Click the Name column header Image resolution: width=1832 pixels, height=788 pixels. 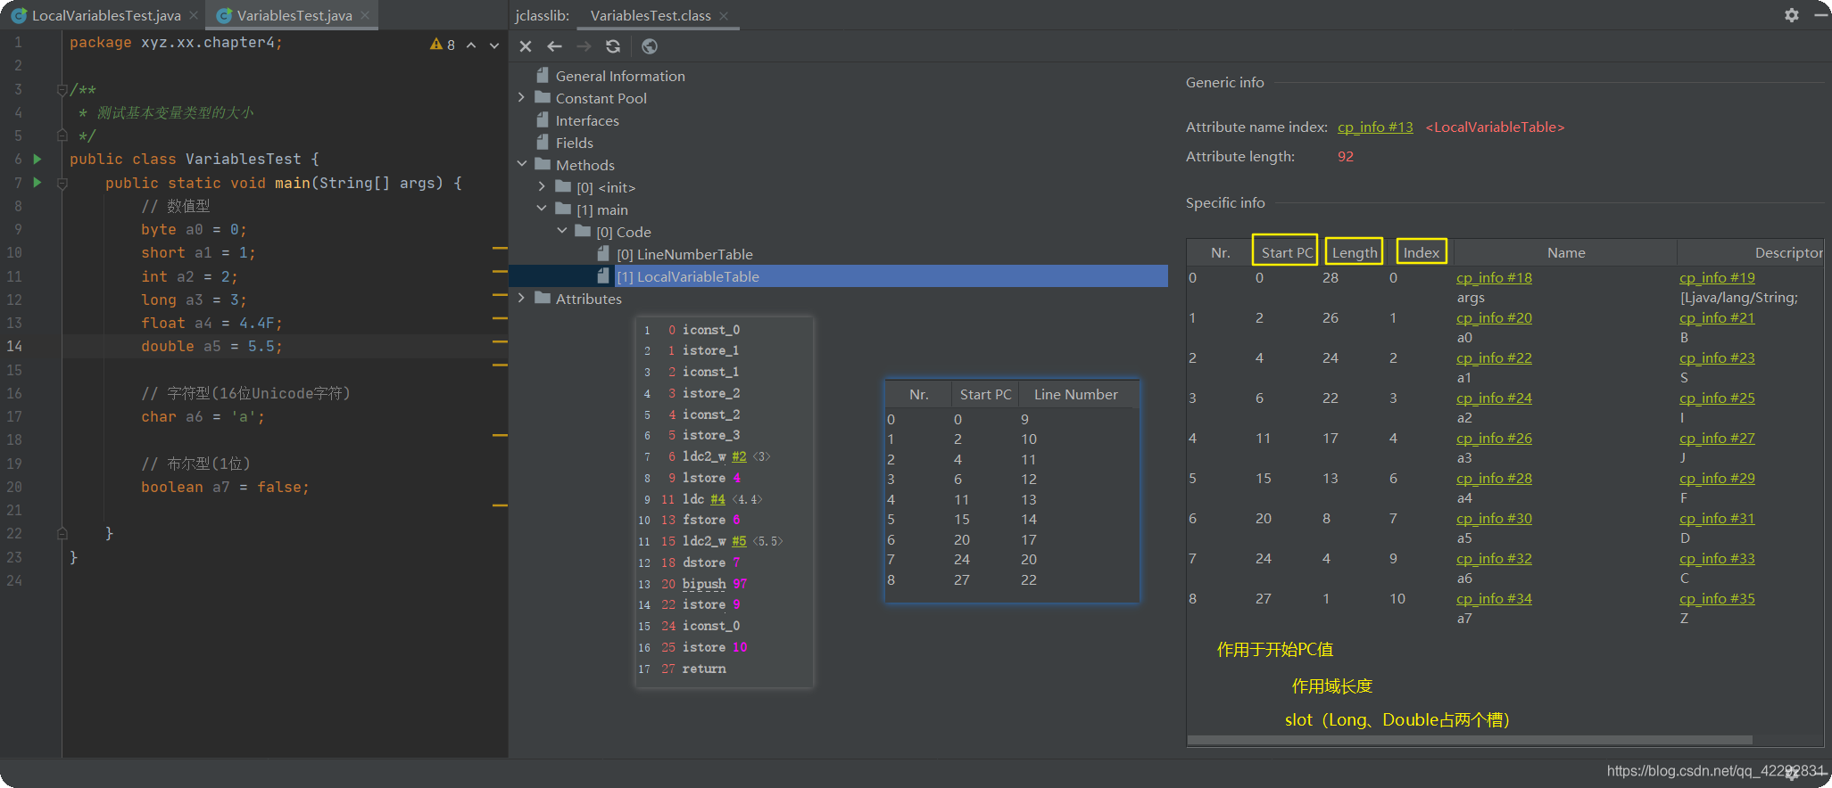pyautogui.click(x=1566, y=252)
